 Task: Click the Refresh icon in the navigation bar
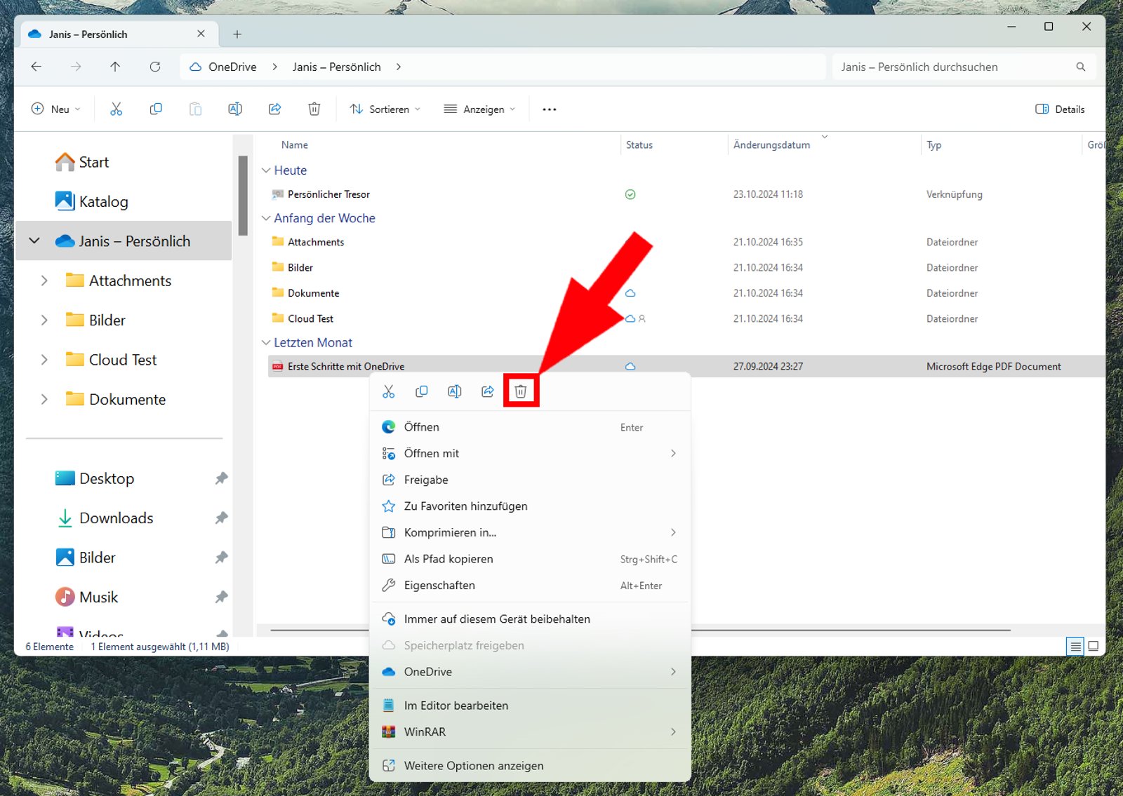[x=155, y=67]
